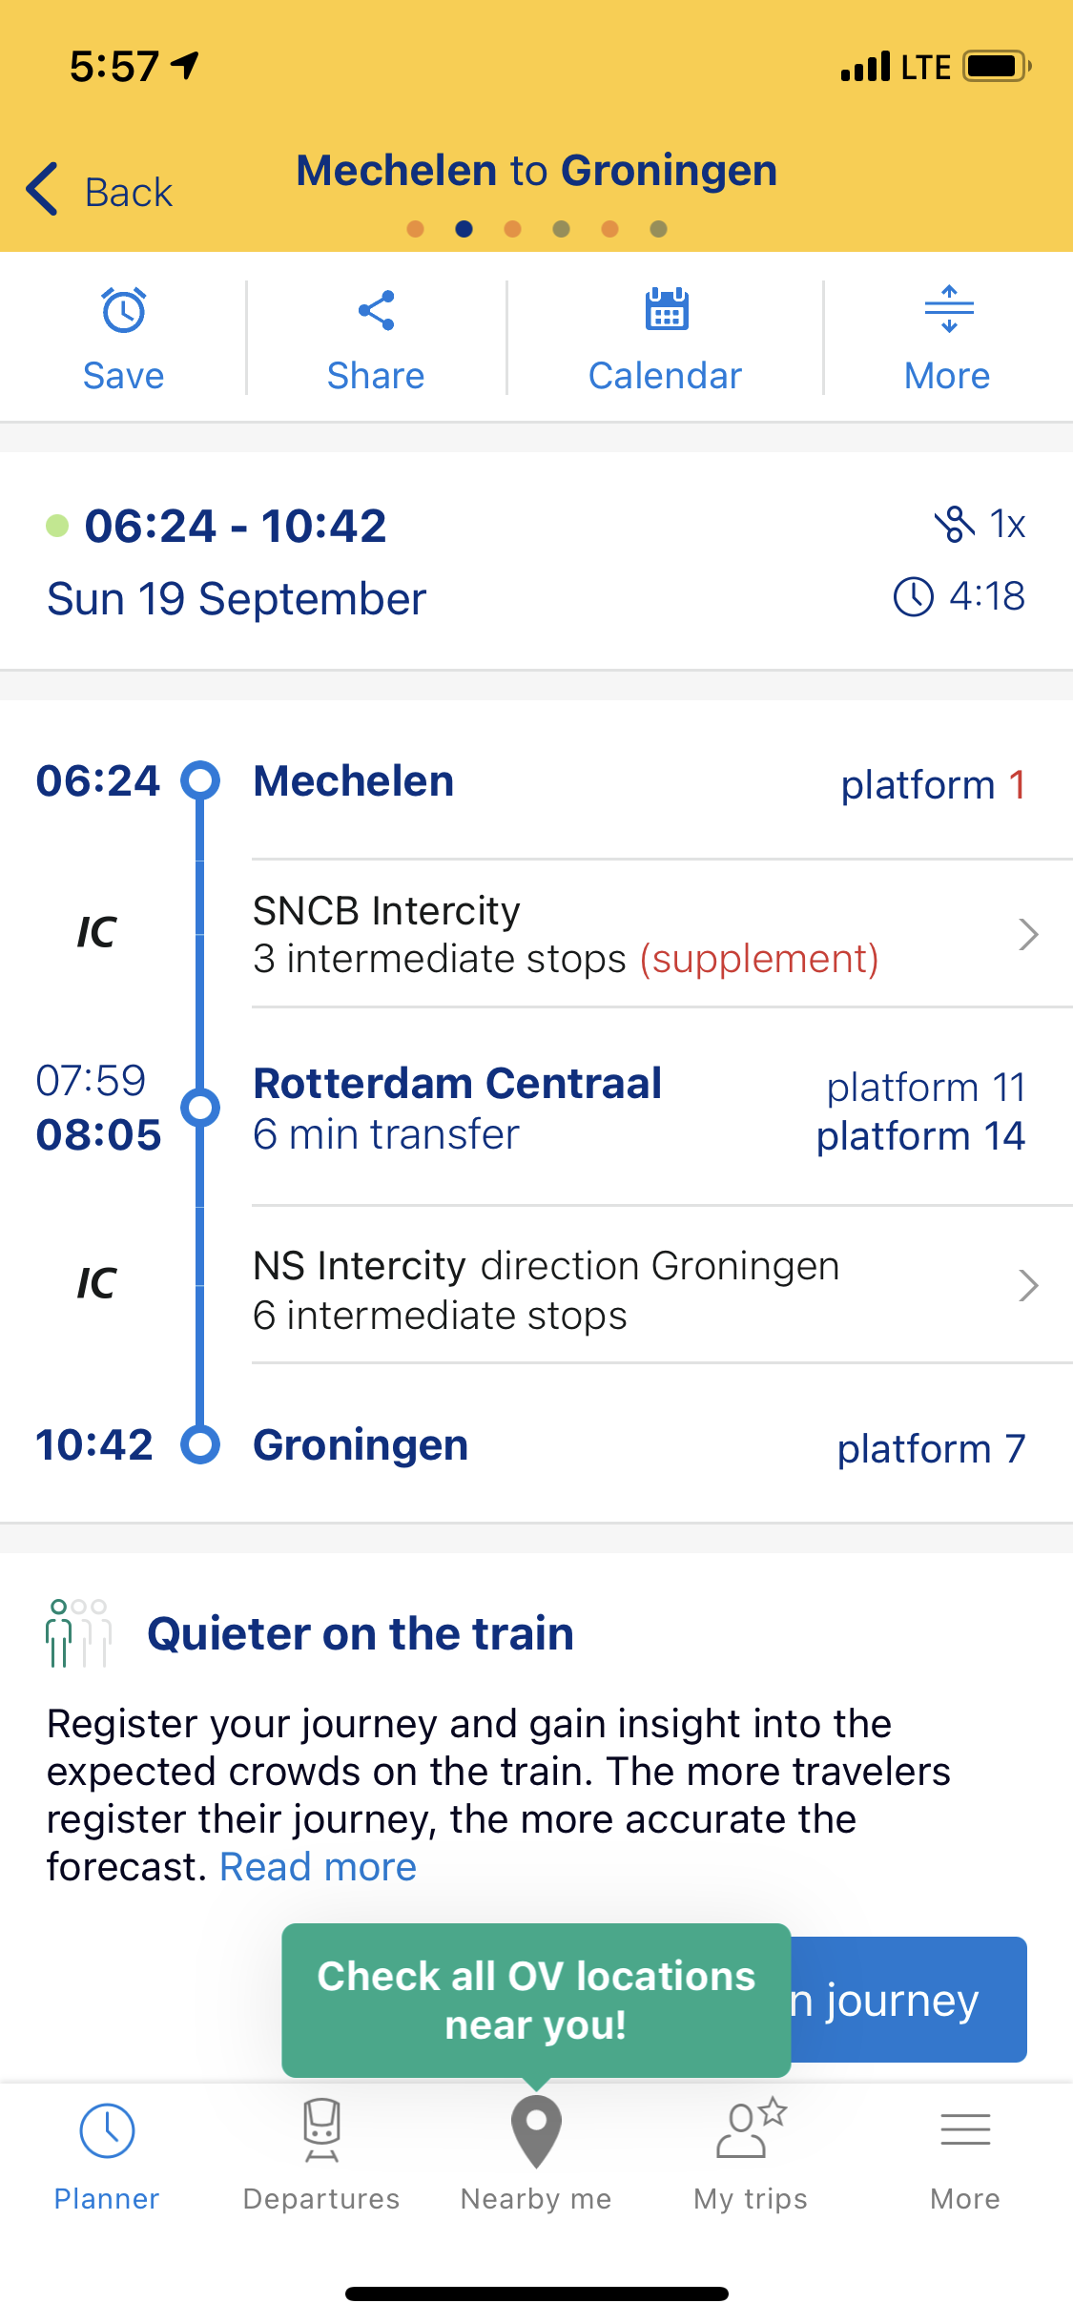The height and width of the screenshot is (2324, 1073).
Task: Open the Departures train icon tab
Action: coord(321,2131)
